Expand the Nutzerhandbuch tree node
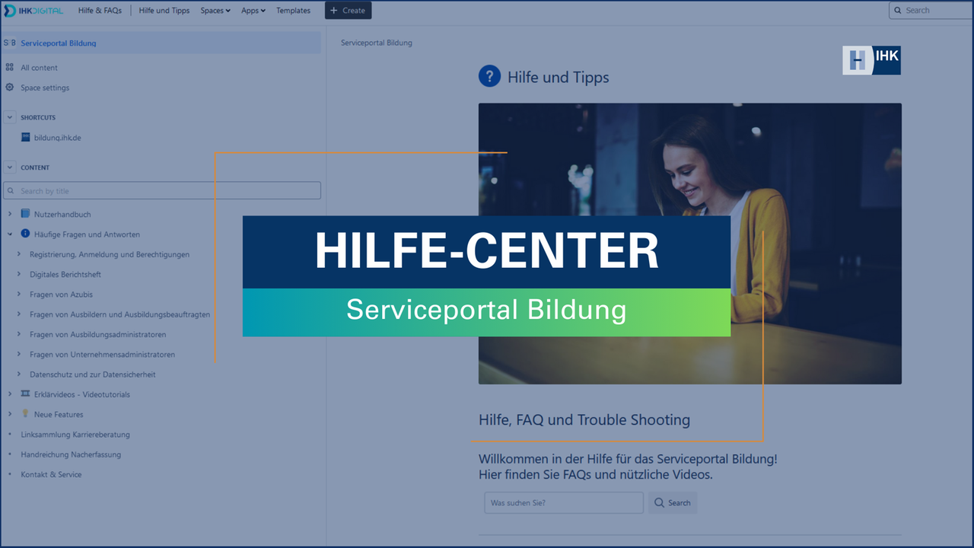Image resolution: width=974 pixels, height=548 pixels. [x=10, y=215]
